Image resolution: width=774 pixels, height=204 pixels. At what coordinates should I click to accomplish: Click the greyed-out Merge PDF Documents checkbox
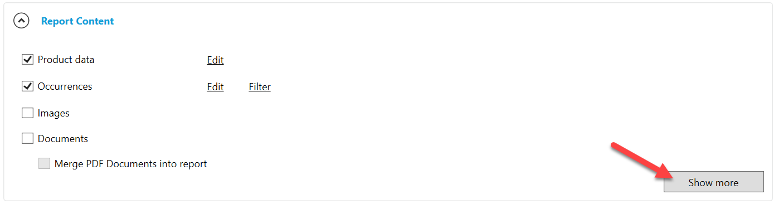[44, 164]
